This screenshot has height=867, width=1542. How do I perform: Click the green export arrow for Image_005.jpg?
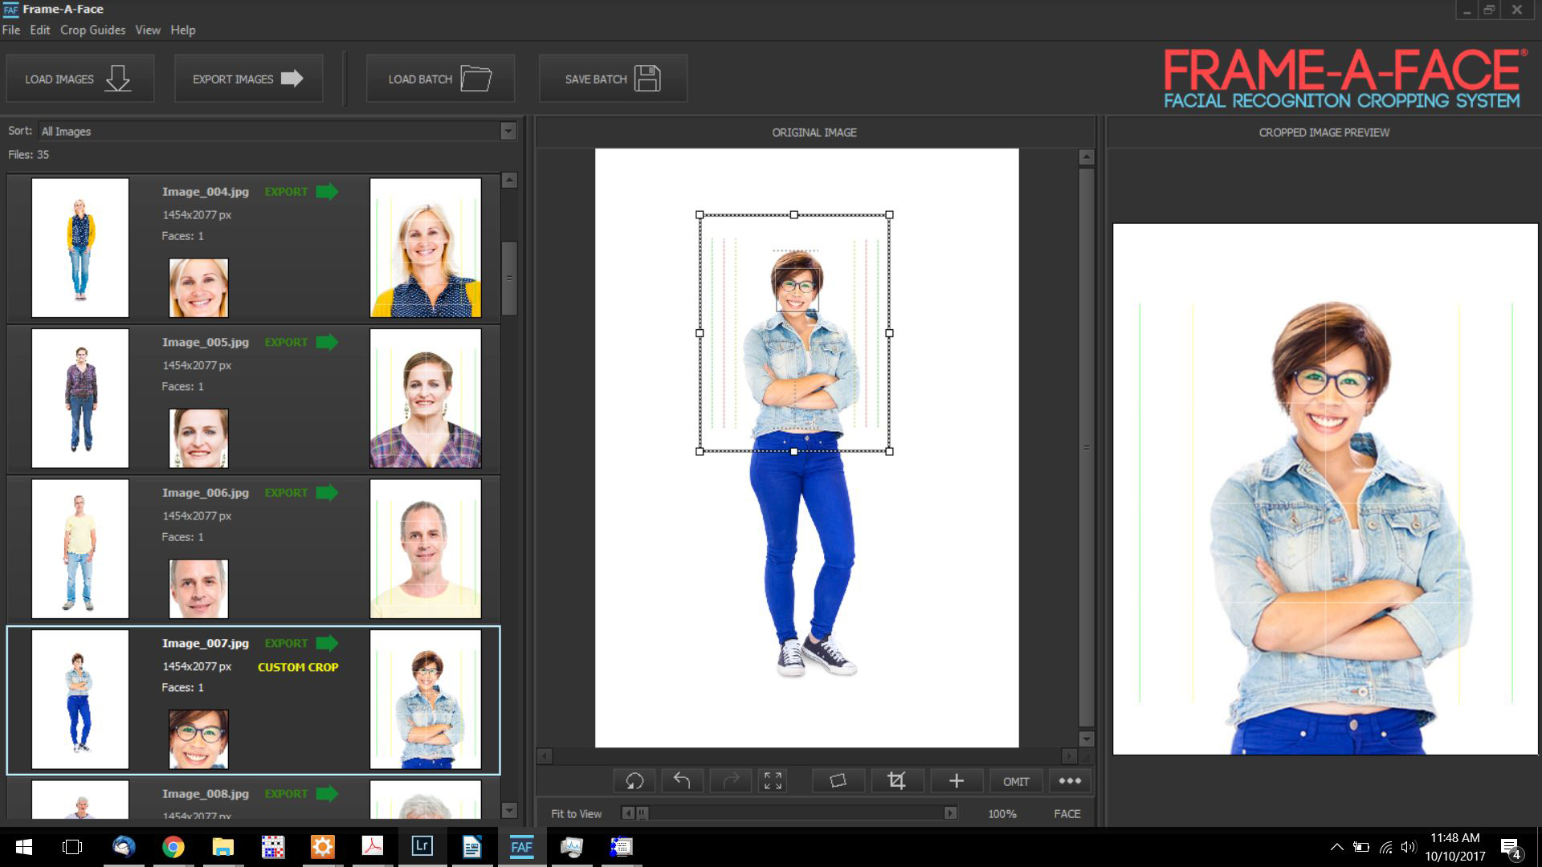[327, 342]
